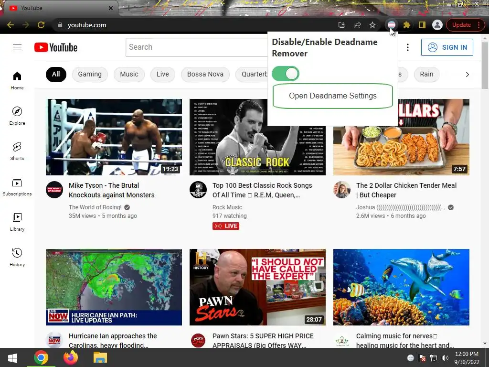Open the Mike Tyson knockouts video thumbnail
Screen dimensions: 489x367
(114, 137)
